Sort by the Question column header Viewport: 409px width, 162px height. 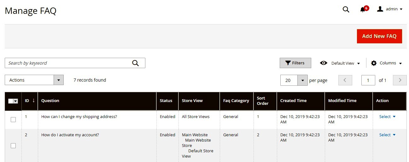coord(50,101)
